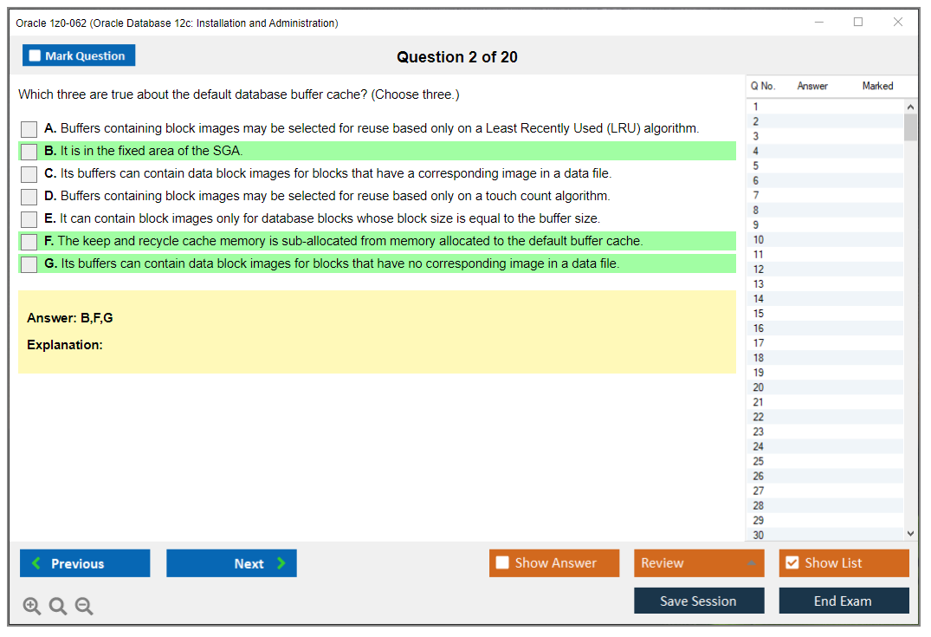Select the checkbox for answer A
Viewport: 931px width, 637px height.
click(x=29, y=129)
